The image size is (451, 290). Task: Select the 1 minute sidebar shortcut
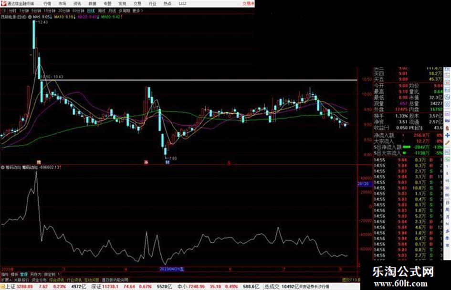click(447, 167)
